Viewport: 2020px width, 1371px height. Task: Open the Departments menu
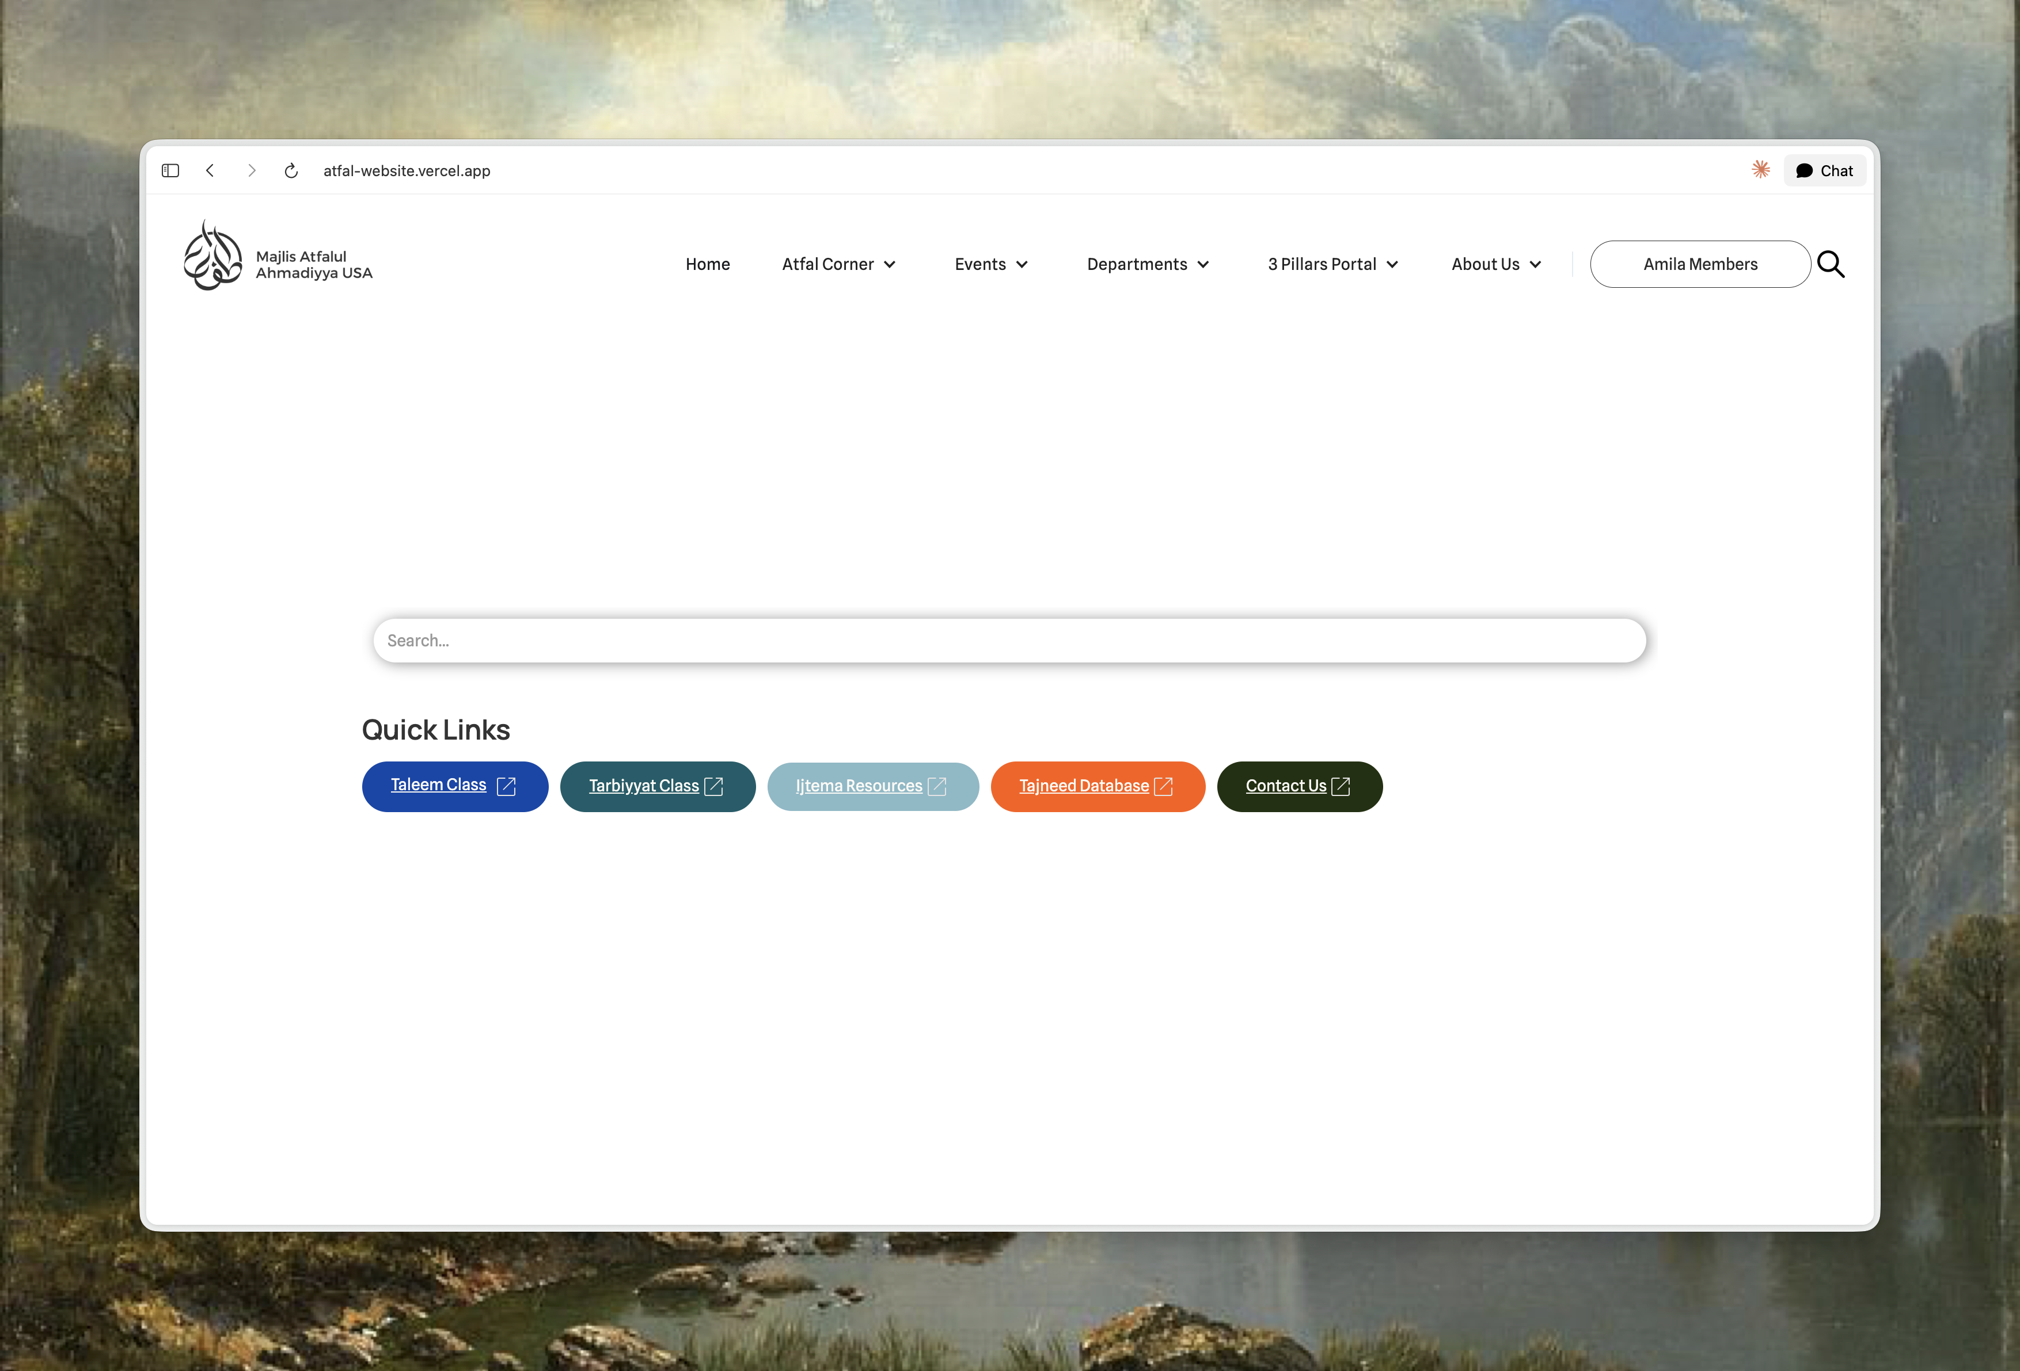point(1147,264)
